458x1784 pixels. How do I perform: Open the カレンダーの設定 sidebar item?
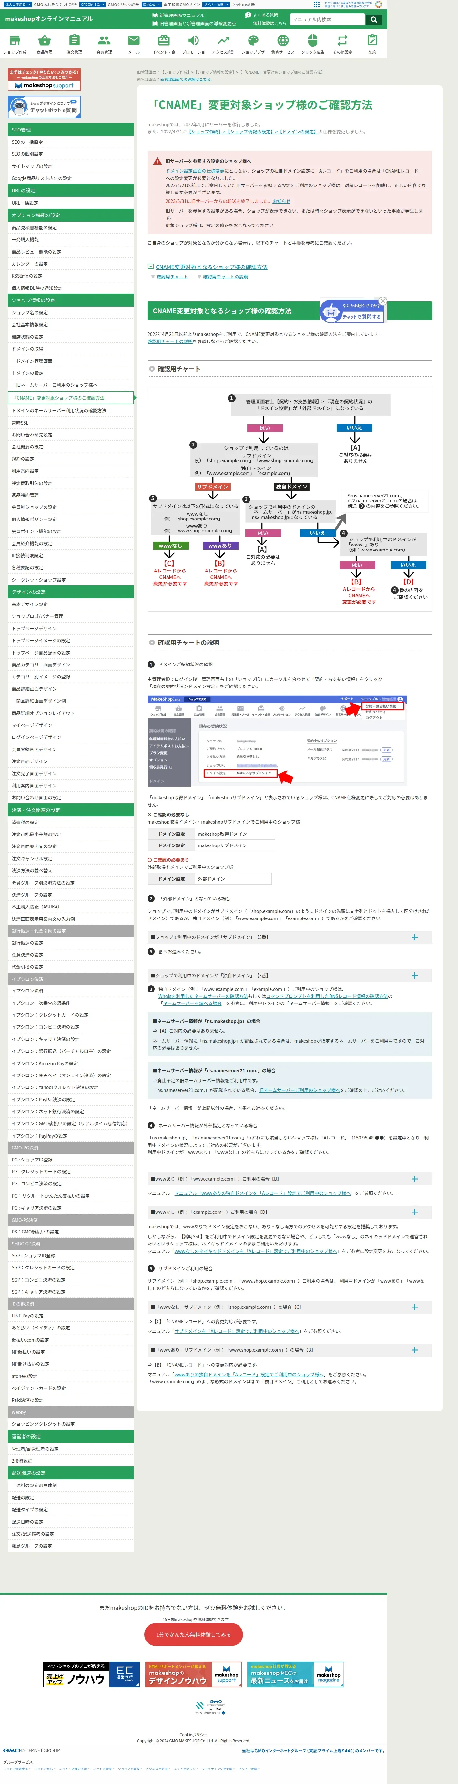pyautogui.click(x=71, y=264)
